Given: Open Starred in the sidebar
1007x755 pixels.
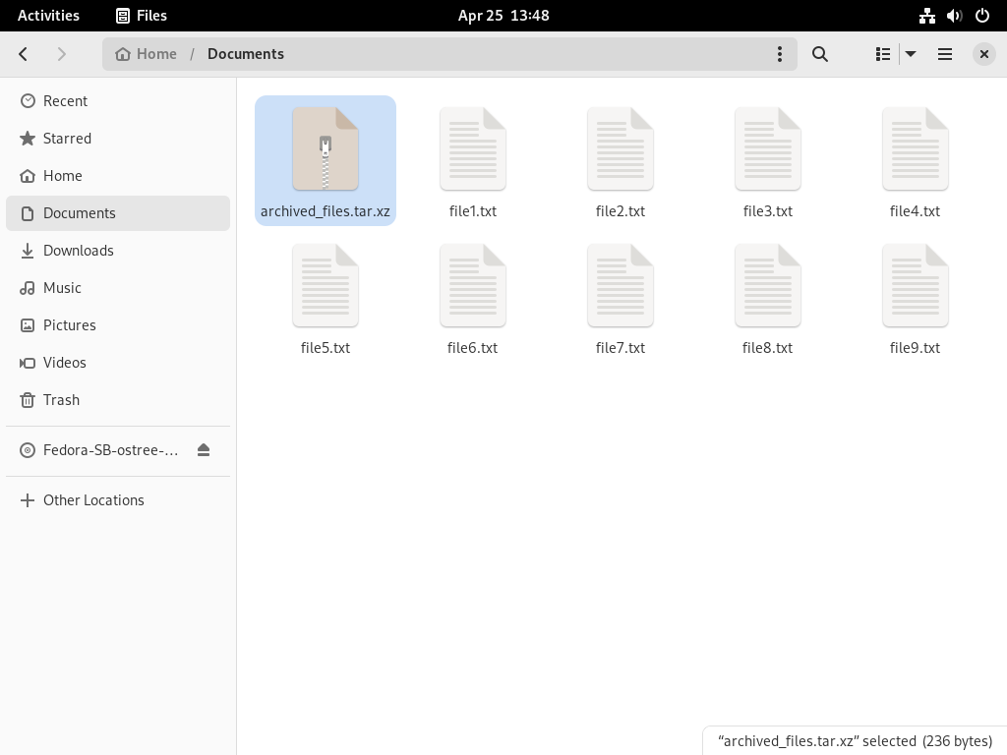Looking at the screenshot, I should coord(118,138).
